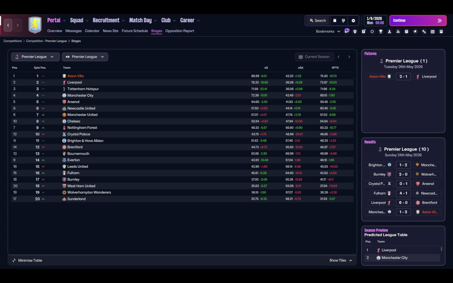Open the calendar icon in bookmarks bar
Screen dimensions: 453x283
tap(432, 31)
